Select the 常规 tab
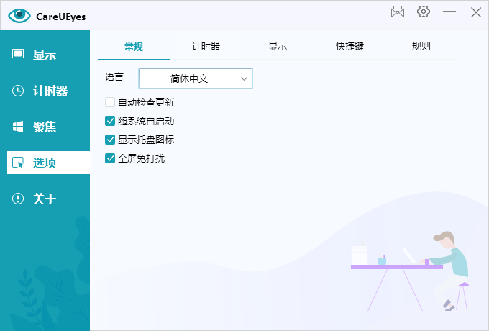This screenshot has width=489, height=331. (x=134, y=47)
